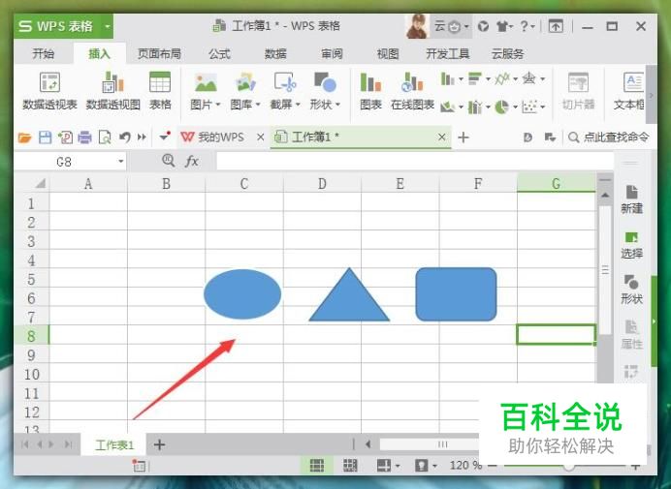The height and width of the screenshot is (489, 671).
Task: Select the blue ellipse shape
Action: coord(242,294)
